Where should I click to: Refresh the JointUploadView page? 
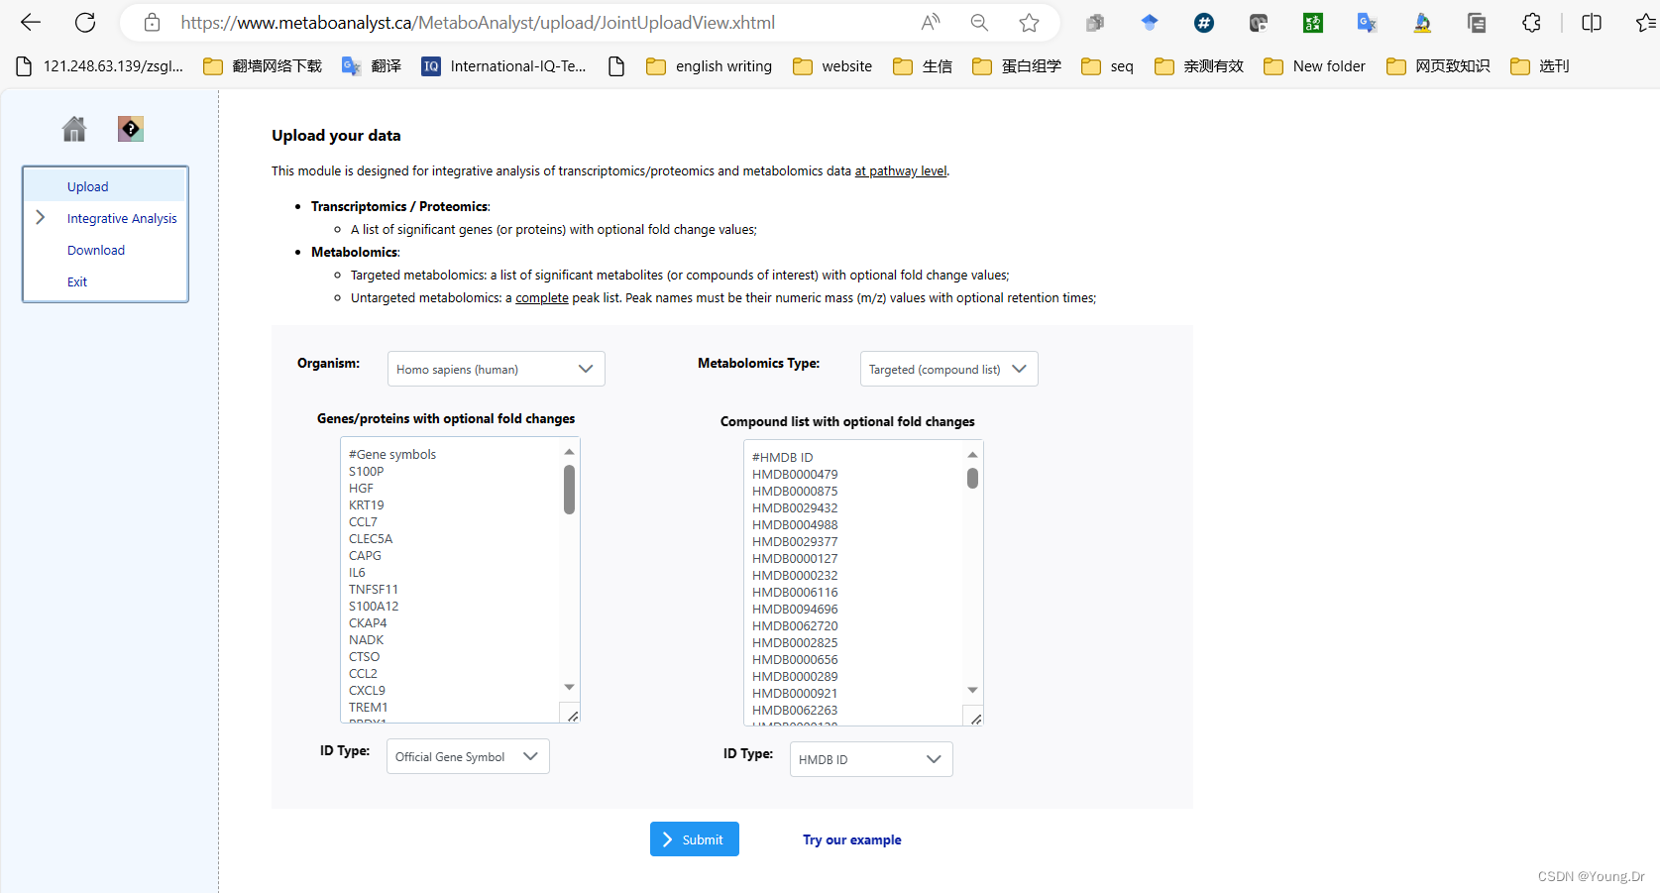click(85, 21)
